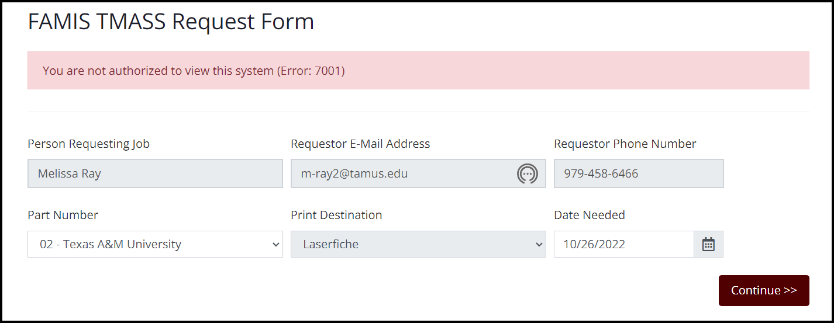The width and height of the screenshot is (834, 323).
Task: Click the not authorized error alert banner
Action: [x=418, y=71]
